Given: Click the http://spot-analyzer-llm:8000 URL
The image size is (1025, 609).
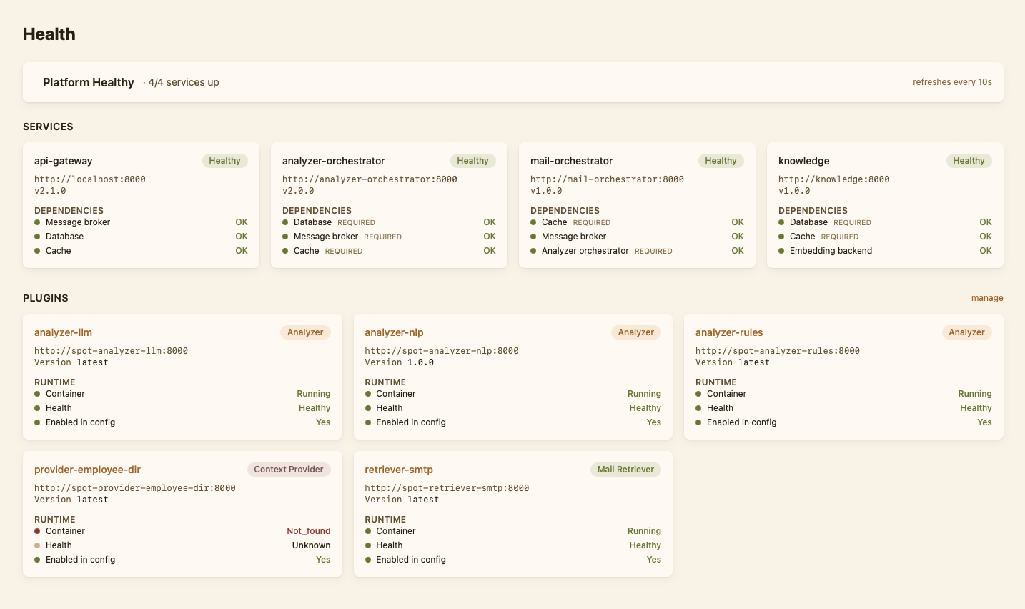Looking at the screenshot, I should 111,351.
